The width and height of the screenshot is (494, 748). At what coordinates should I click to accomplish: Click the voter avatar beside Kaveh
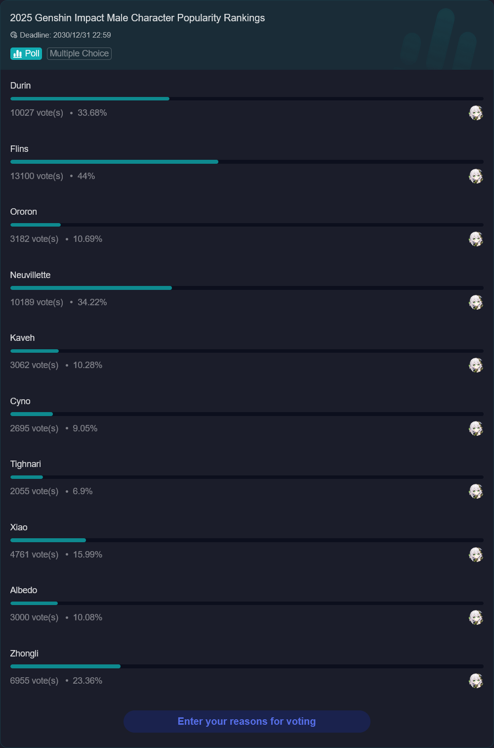pyautogui.click(x=476, y=365)
